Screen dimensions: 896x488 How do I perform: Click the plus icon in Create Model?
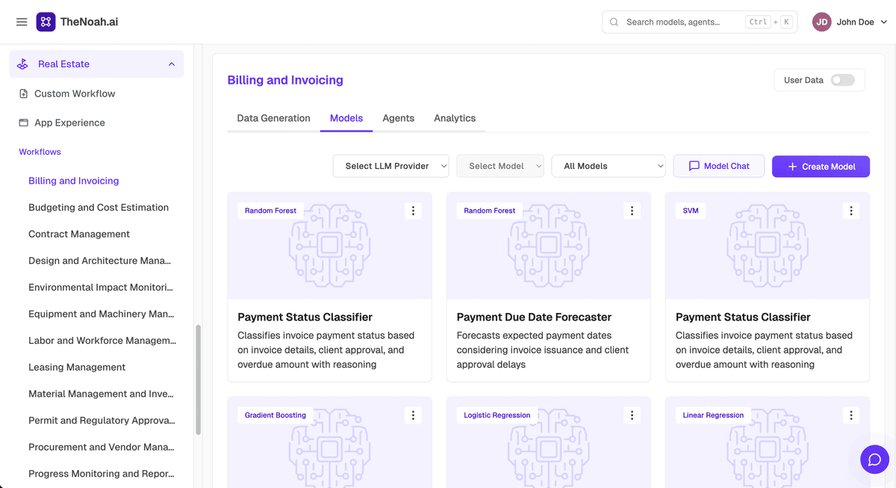click(x=792, y=167)
